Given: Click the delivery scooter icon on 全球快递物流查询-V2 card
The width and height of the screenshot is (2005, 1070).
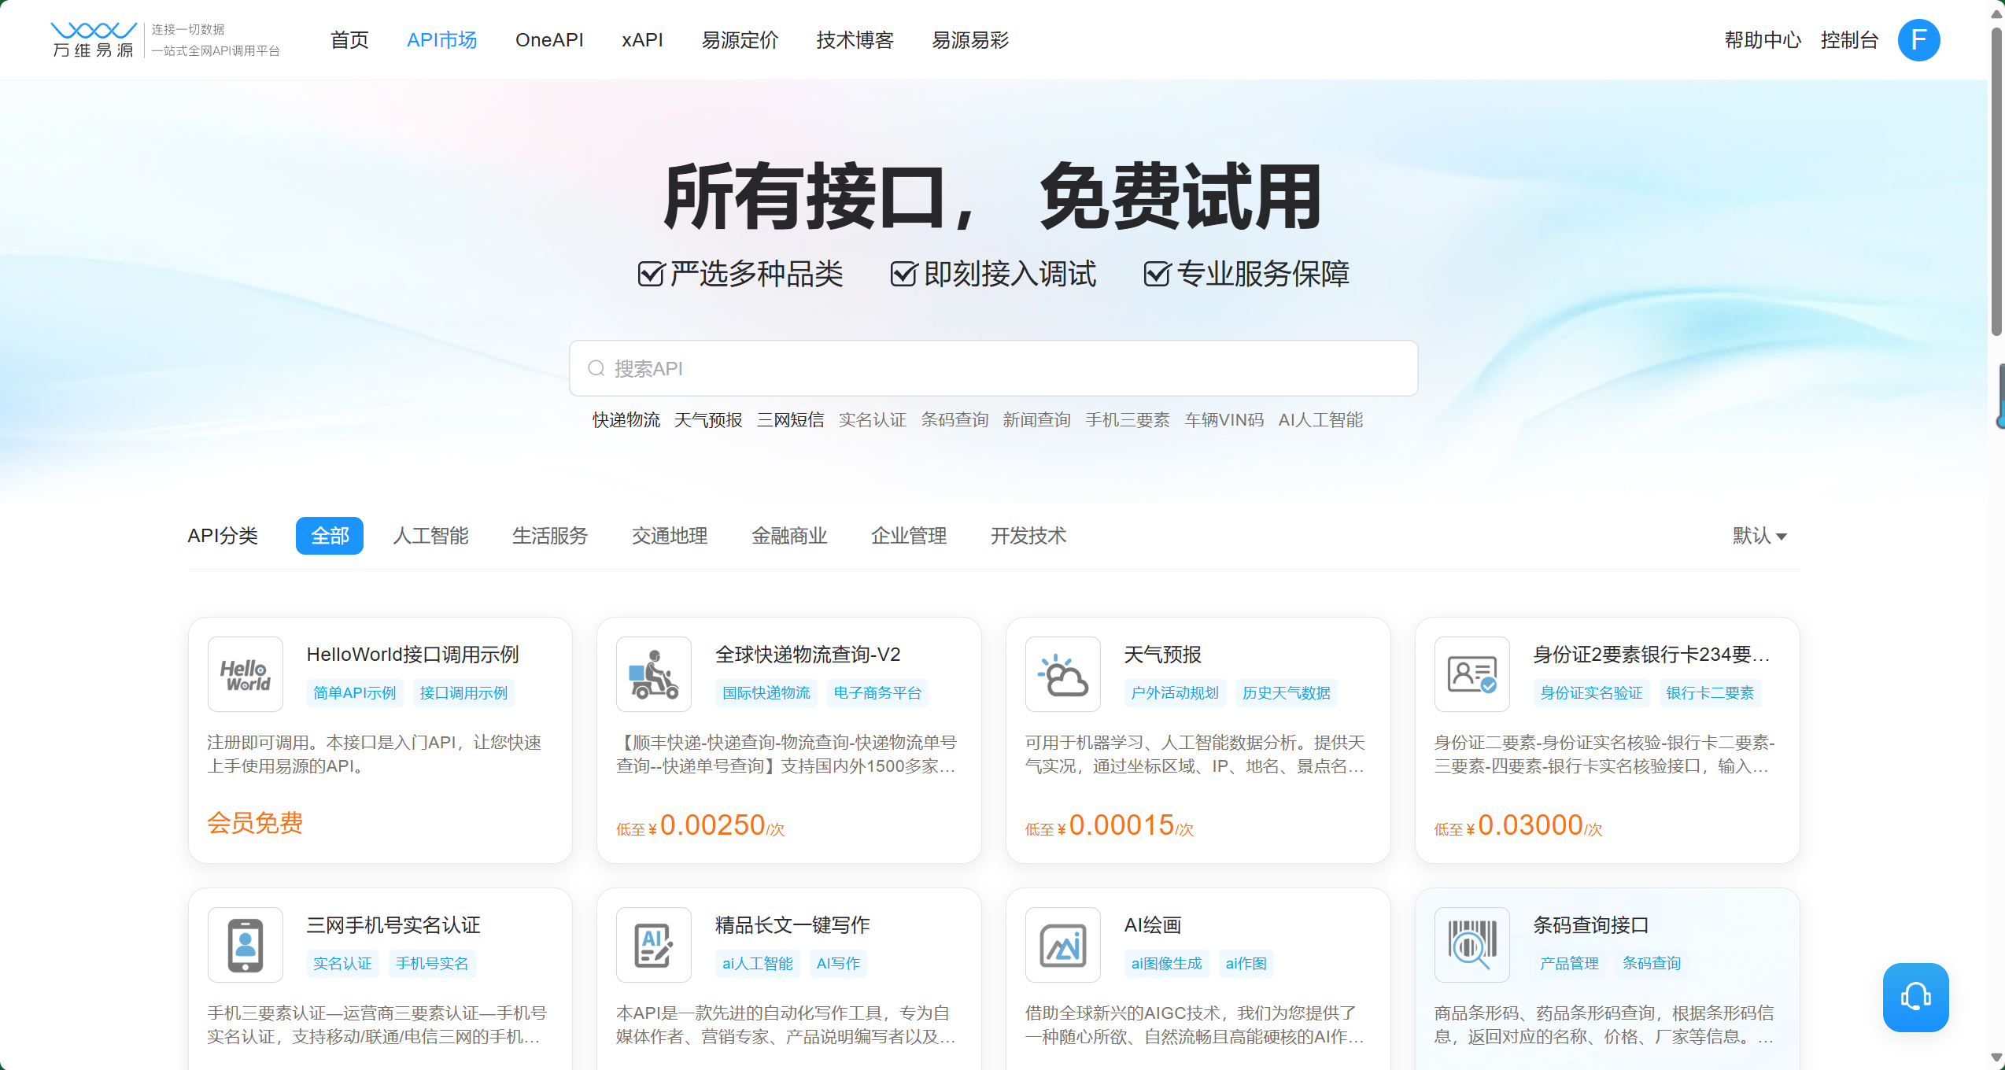Looking at the screenshot, I should pos(653,674).
